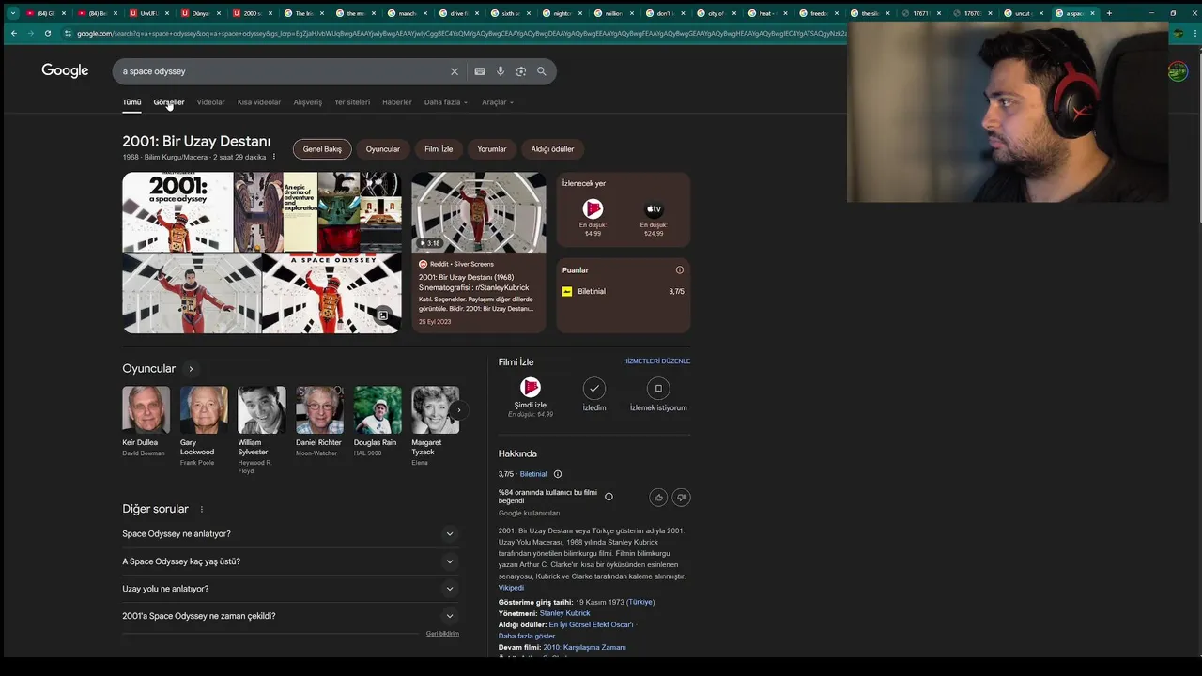Select the Oyuncular chip
The height and width of the screenshot is (676, 1202).
point(383,149)
